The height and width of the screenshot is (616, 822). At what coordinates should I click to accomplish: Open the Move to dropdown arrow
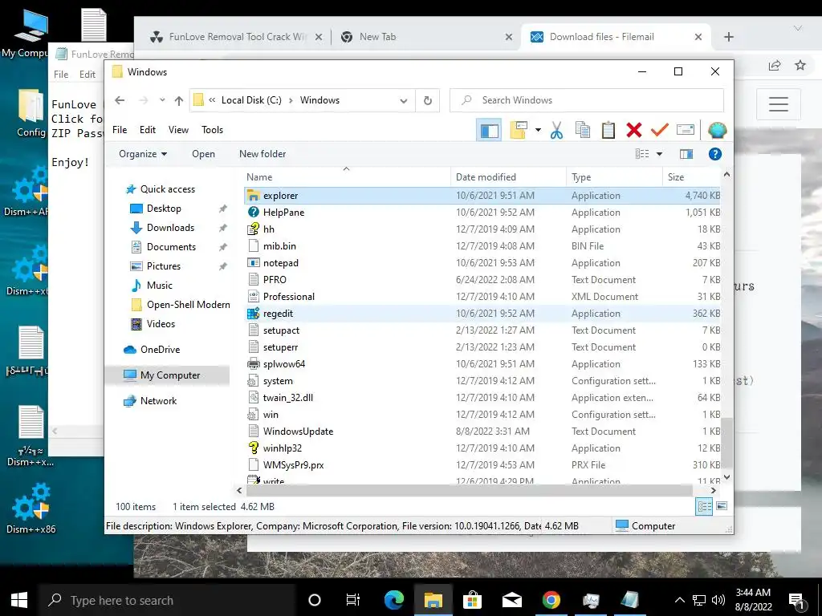[x=538, y=130]
